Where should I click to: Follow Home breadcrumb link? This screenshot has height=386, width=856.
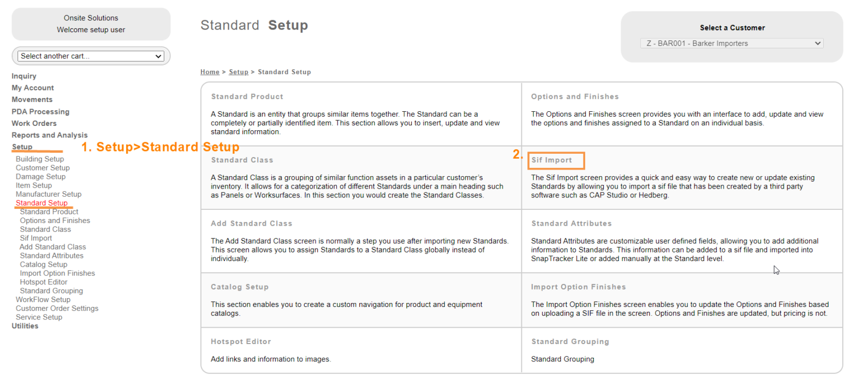pos(210,72)
